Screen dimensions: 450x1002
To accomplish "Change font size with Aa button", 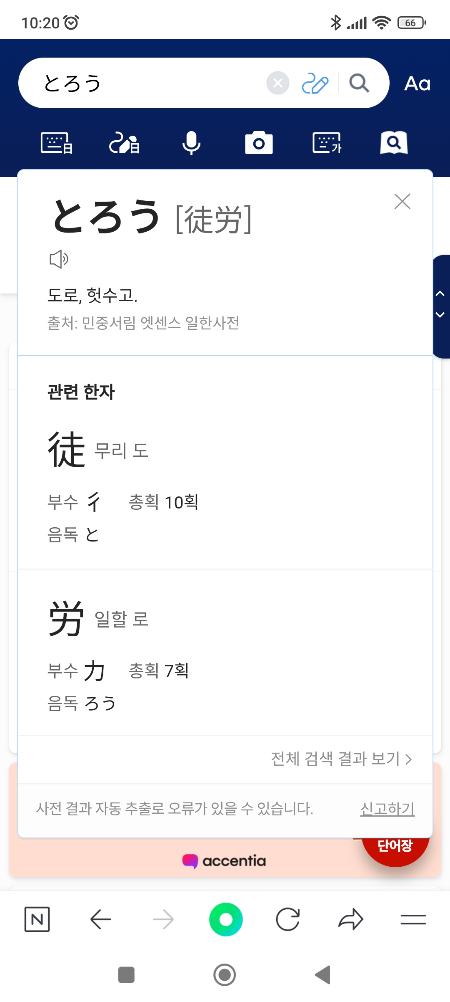I will pos(417,83).
